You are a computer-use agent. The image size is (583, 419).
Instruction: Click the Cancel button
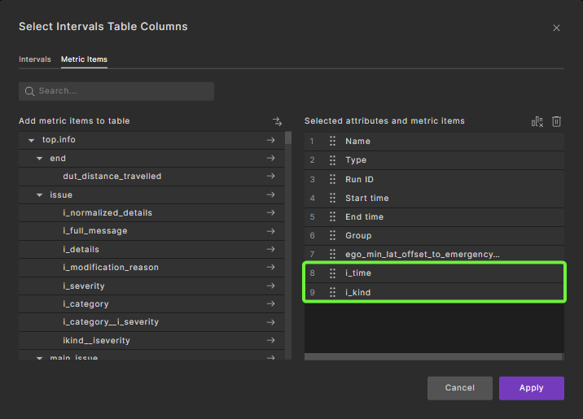pos(459,388)
